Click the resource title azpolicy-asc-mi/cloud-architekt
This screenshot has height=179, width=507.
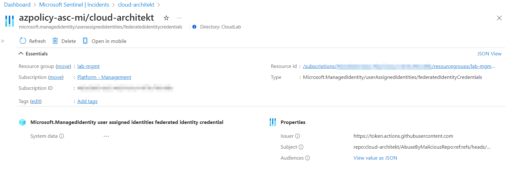(x=86, y=18)
